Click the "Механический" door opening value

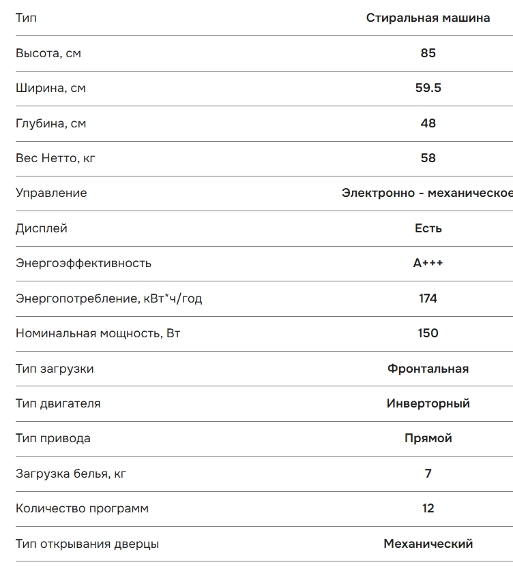pos(428,544)
